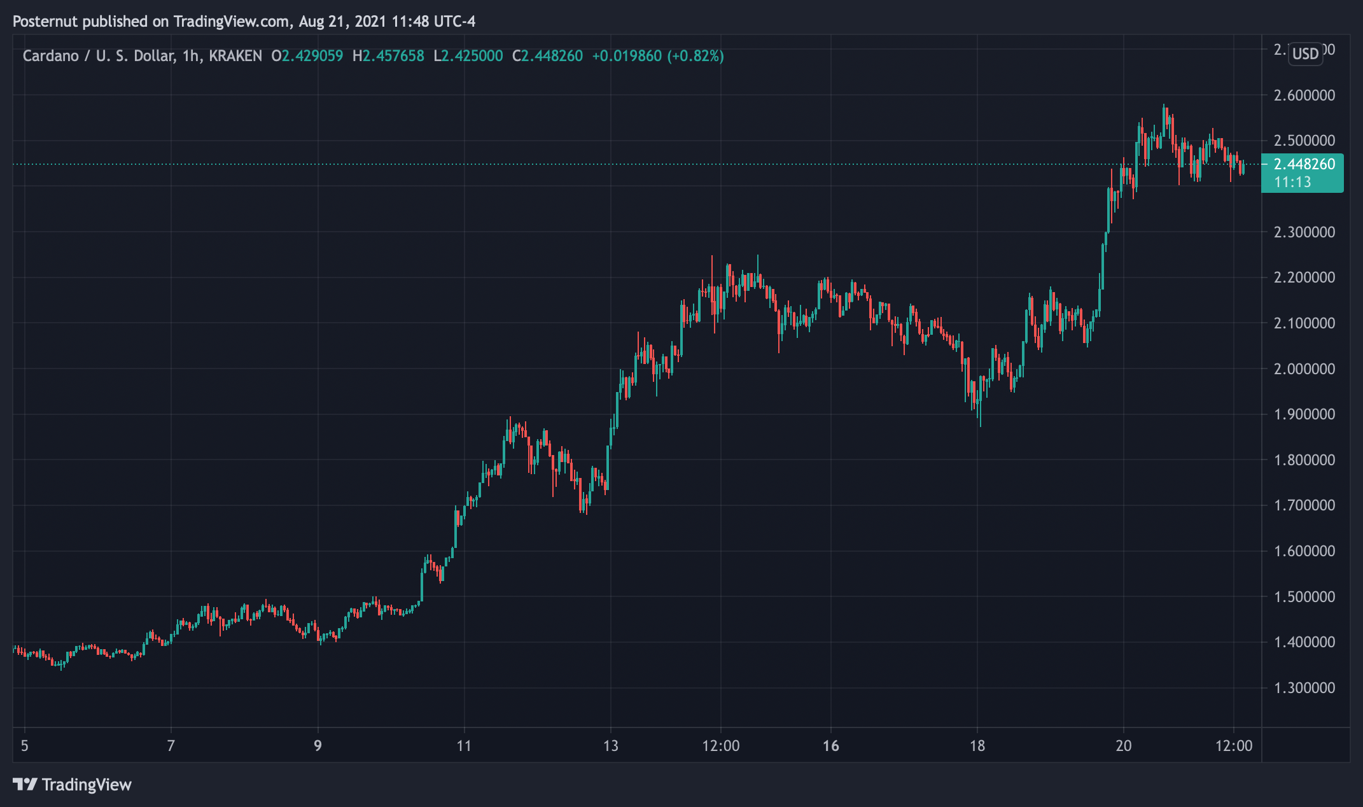Click the 2.600000 price axis label

point(1304,95)
